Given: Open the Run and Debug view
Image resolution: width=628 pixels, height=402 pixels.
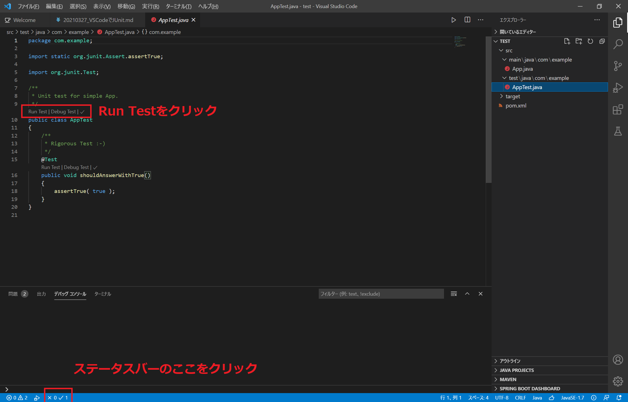Looking at the screenshot, I should point(618,88).
